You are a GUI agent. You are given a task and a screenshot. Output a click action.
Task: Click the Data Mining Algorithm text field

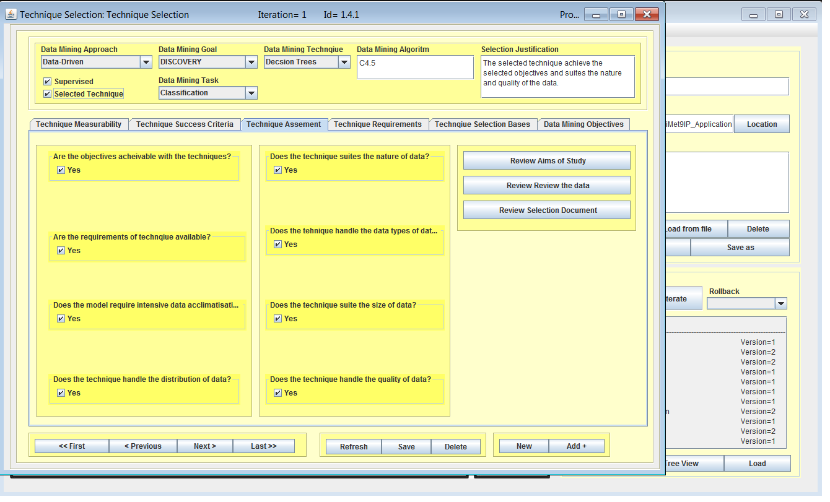[x=415, y=67]
